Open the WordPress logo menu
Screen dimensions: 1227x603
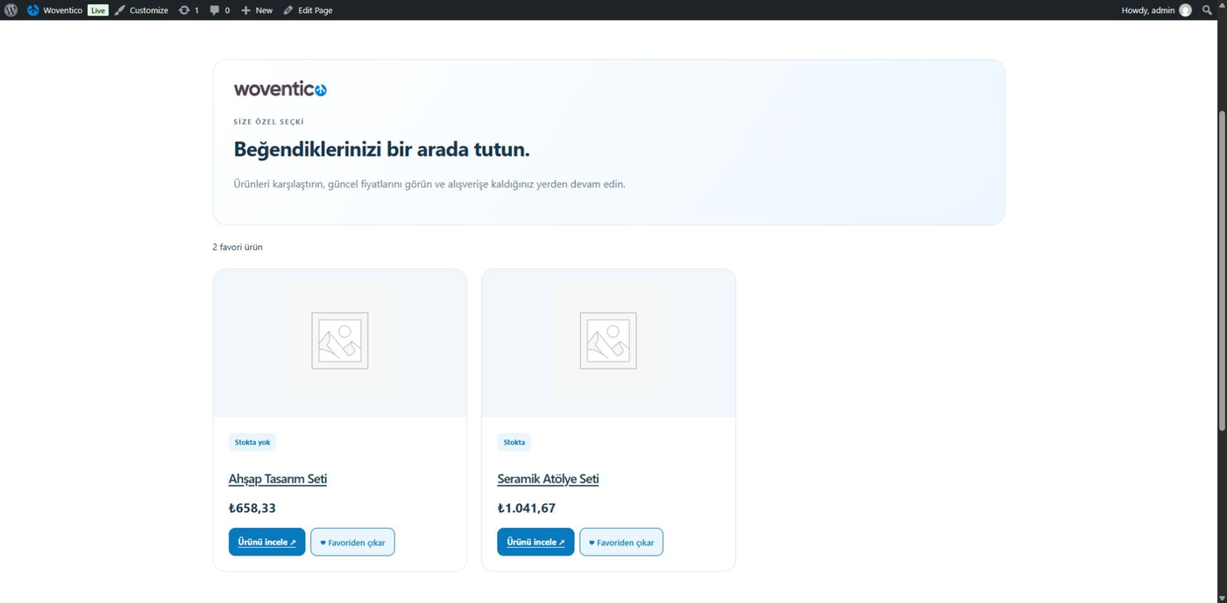(11, 11)
